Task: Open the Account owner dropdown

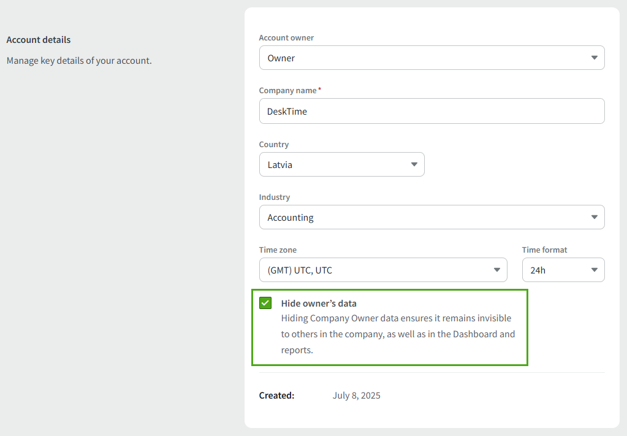Action: (x=423, y=58)
